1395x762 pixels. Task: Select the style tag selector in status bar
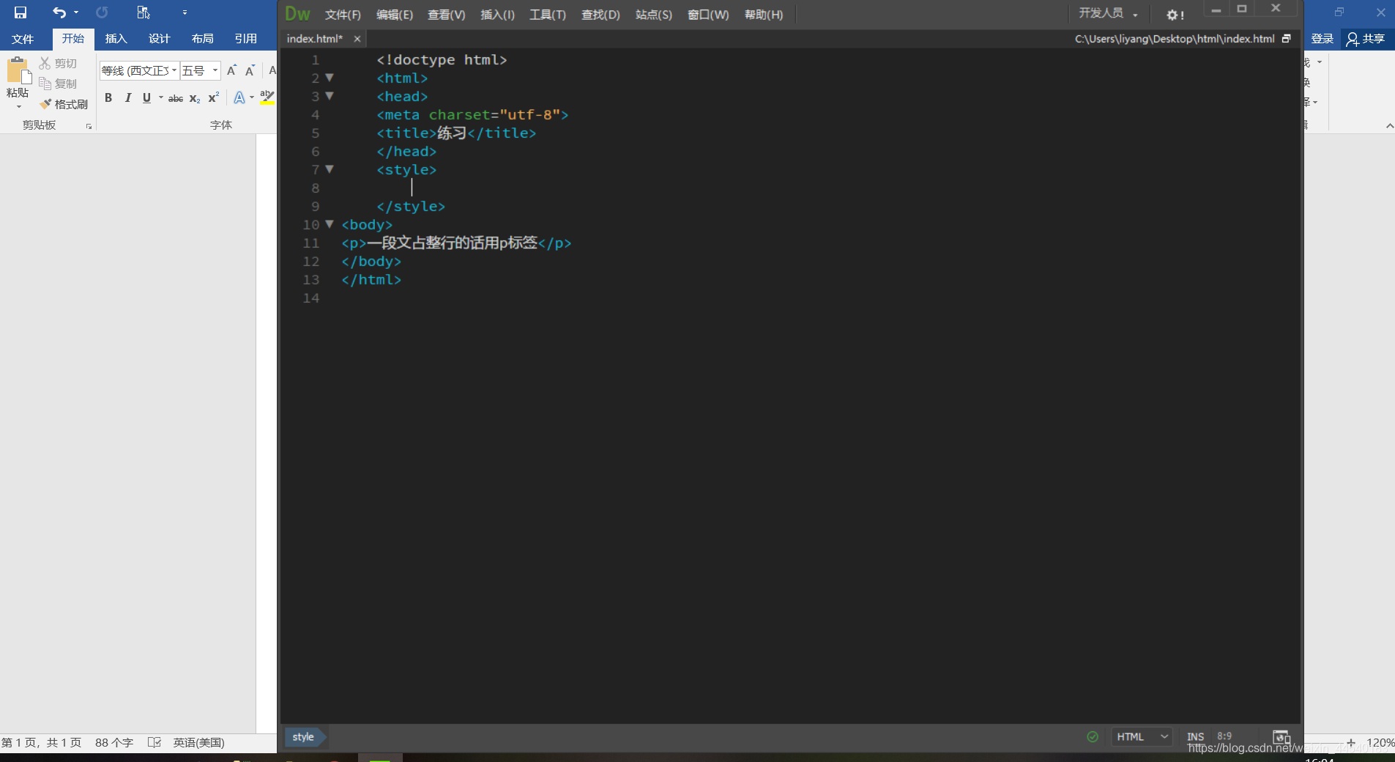[305, 737]
